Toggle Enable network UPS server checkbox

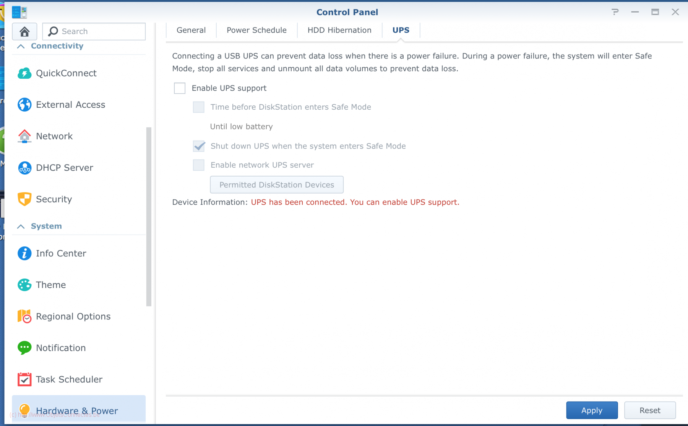pyautogui.click(x=199, y=165)
